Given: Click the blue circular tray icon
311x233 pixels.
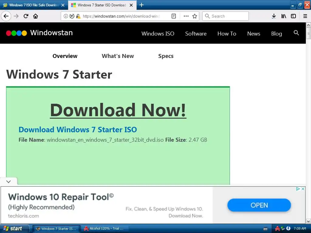Looking at the screenshot, I should pos(289,228).
